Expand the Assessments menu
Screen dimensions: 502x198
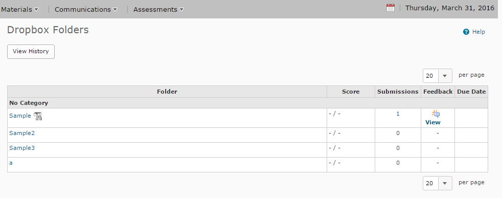[x=159, y=10]
